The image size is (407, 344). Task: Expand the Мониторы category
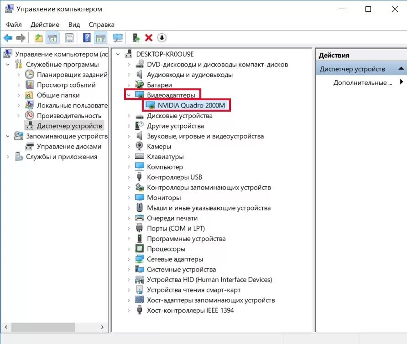point(129,198)
